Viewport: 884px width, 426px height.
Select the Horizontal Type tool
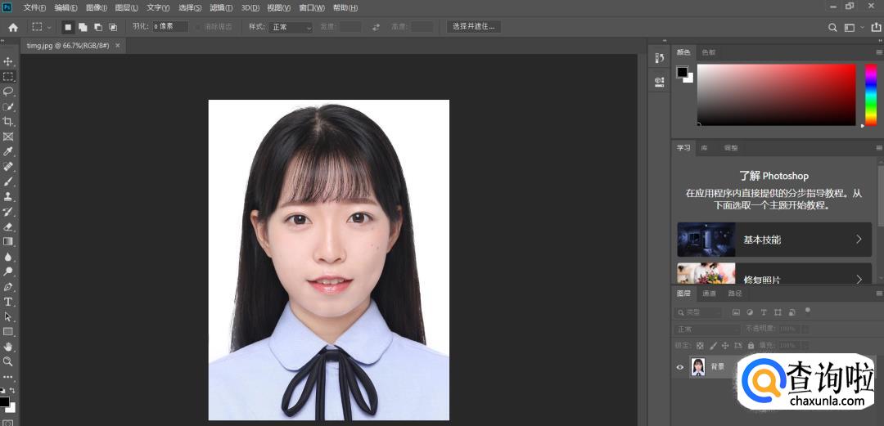(8, 302)
